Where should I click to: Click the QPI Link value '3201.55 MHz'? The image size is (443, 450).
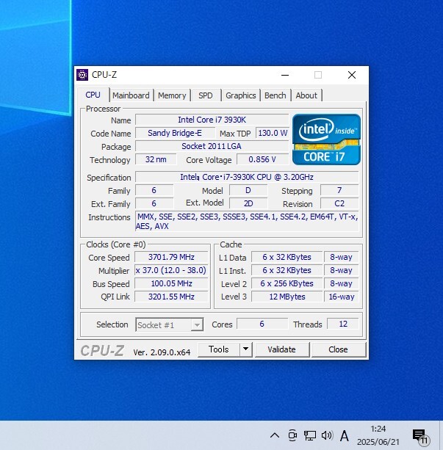(171, 297)
